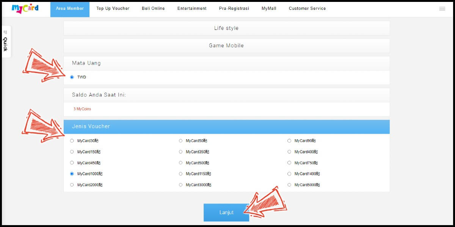
Task: Open the Beli Online menu
Action: [x=153, y=9]
